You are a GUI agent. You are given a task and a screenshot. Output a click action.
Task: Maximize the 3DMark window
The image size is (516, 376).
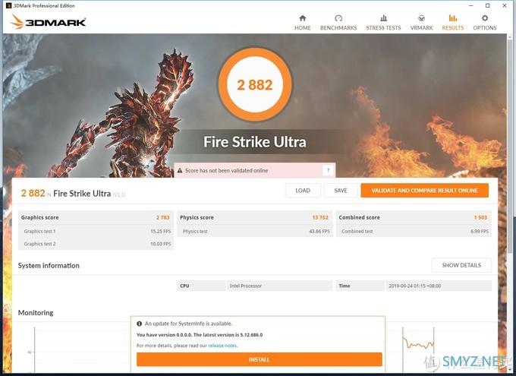488,5
